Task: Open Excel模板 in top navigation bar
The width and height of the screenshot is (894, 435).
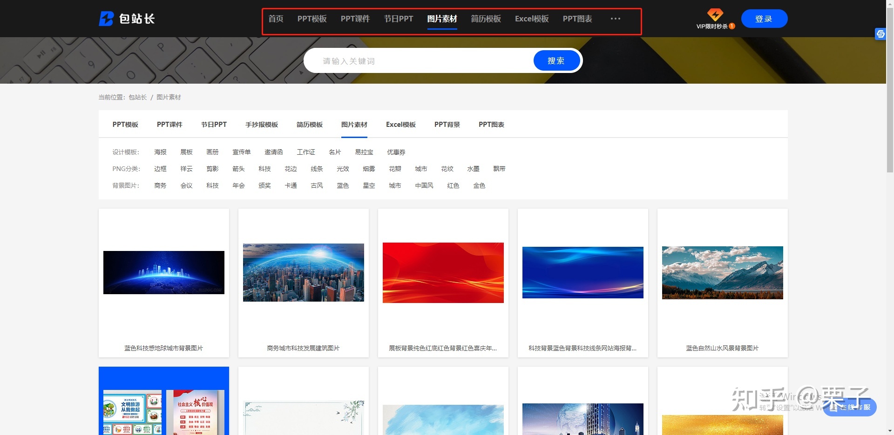Action: (532, 19)
